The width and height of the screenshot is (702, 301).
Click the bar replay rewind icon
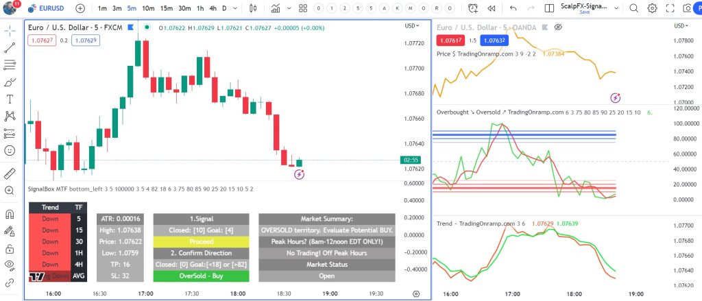(491, 8)
